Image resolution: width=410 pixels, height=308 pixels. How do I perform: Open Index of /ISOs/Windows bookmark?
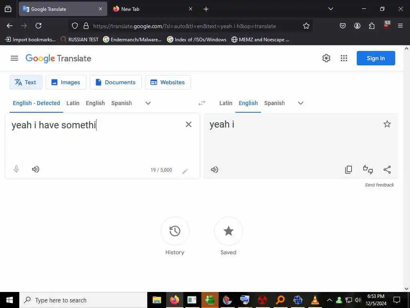coord(197,40)
